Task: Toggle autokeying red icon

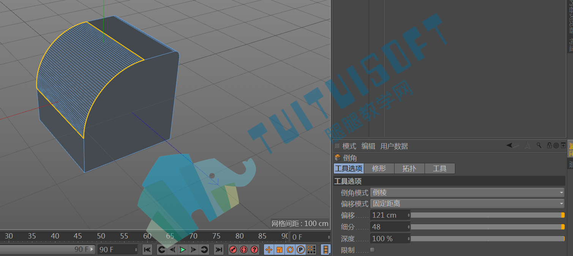Action: coord(244,250)
